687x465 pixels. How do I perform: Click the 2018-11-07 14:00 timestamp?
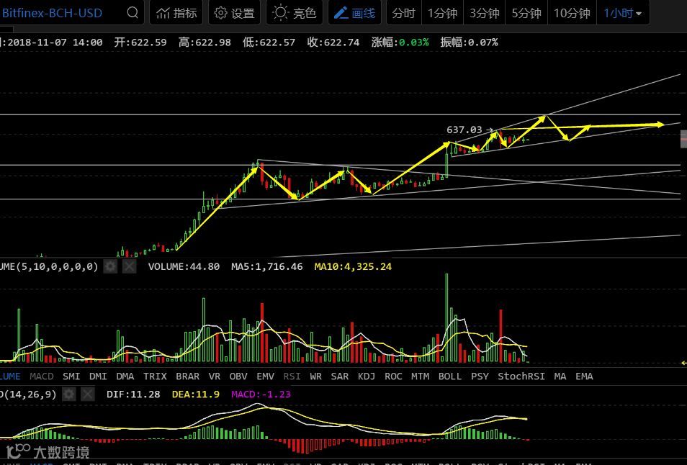(55, 42)
